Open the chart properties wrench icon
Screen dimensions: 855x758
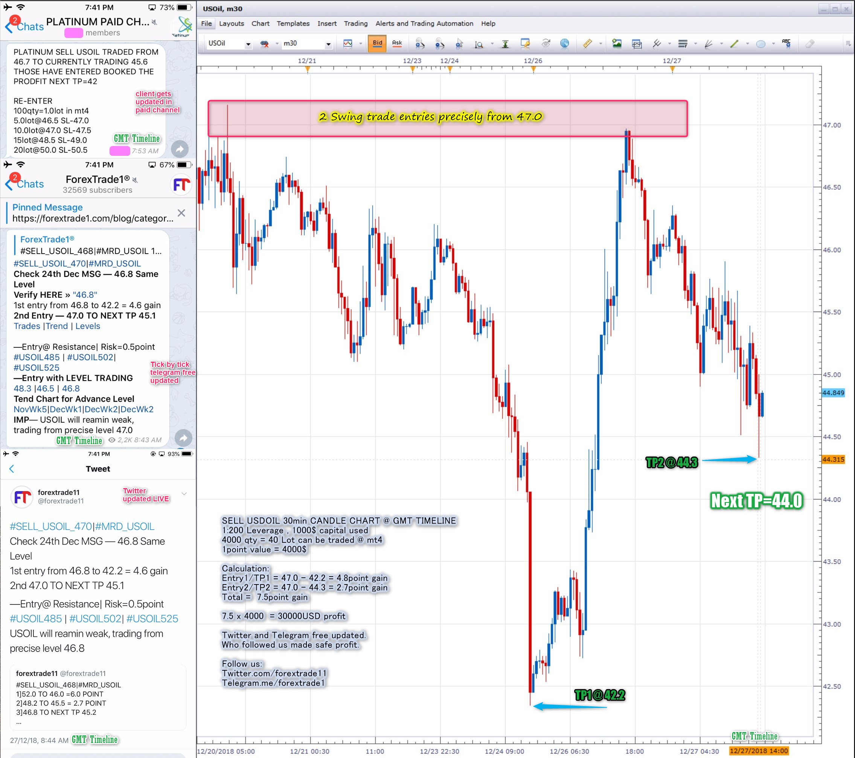(x=525, y=44)
